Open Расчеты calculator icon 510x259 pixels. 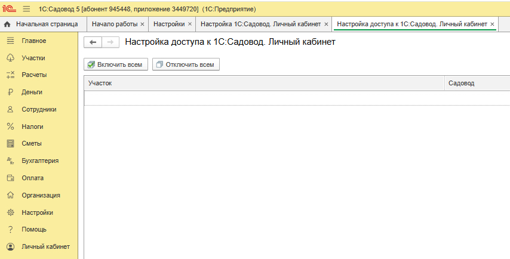(10, 75)
